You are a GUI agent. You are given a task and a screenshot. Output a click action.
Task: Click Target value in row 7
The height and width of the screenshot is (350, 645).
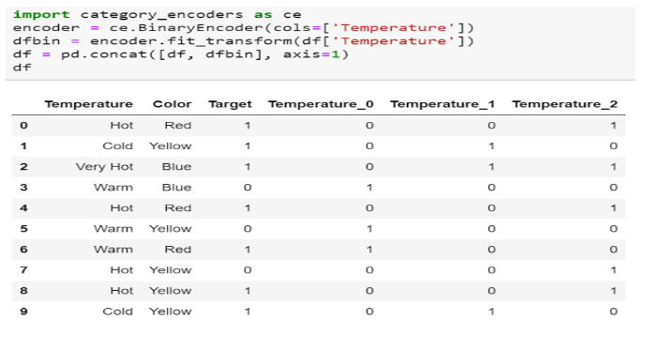tap(247, 270)
